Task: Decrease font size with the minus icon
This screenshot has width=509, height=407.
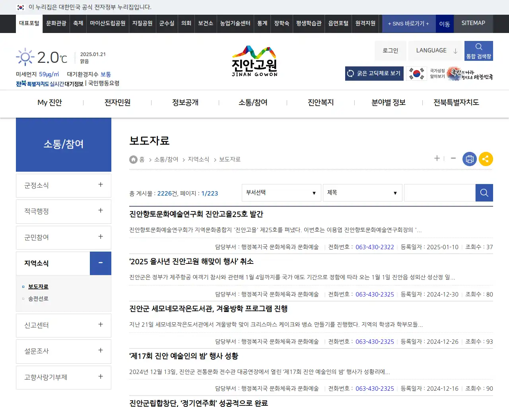Action: click(x=453, y=158)
